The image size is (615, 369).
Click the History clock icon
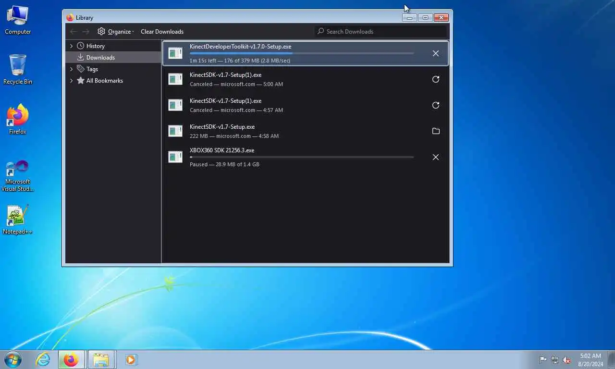coord(81,46)
